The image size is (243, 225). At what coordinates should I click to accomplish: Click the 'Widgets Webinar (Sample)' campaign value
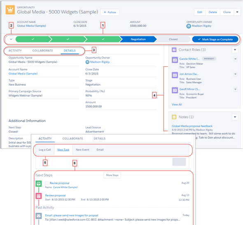click(26, 96)
